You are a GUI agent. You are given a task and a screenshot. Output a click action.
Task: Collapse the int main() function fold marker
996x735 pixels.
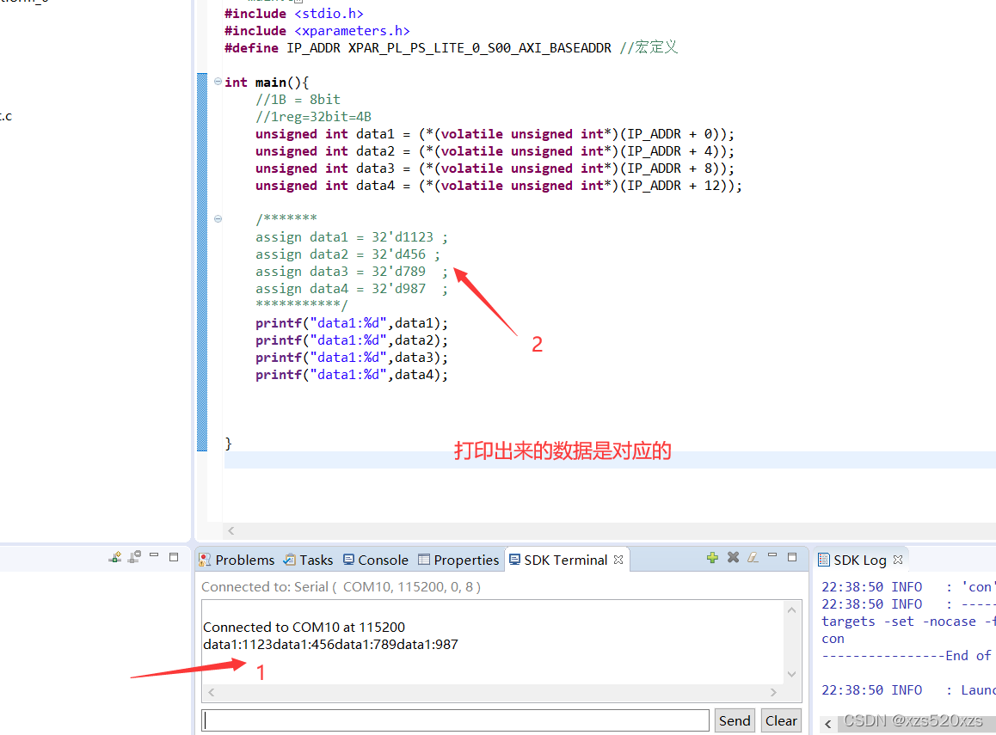tap(218, 82)
